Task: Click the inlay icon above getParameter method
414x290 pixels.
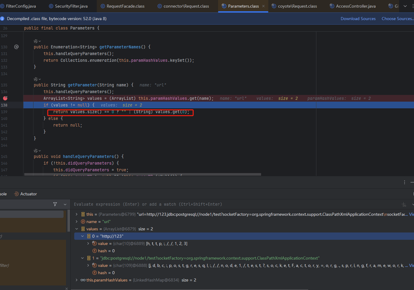Action: (x=37, y=79)
